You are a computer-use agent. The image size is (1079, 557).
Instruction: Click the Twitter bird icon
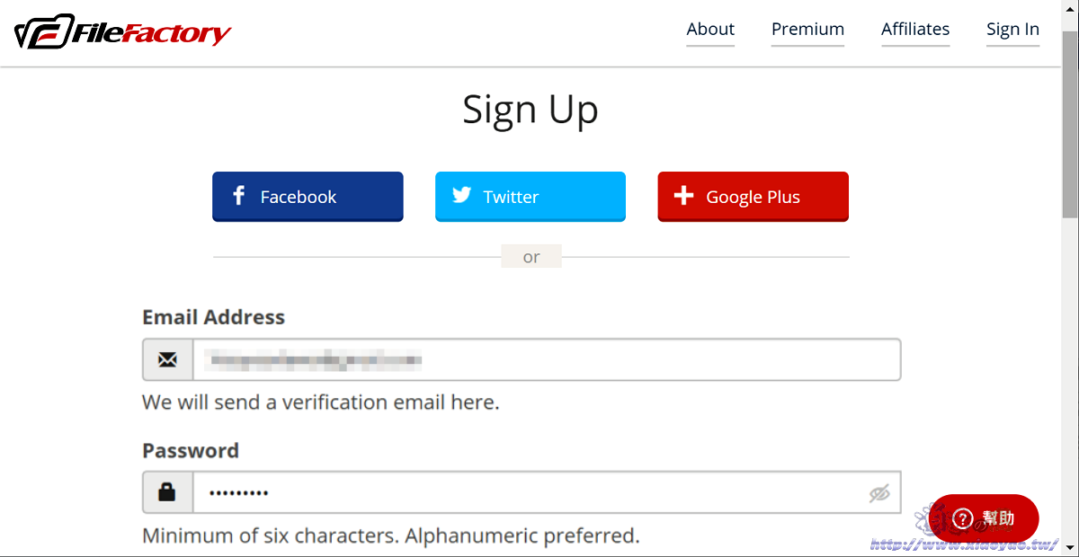coord(462,196)
